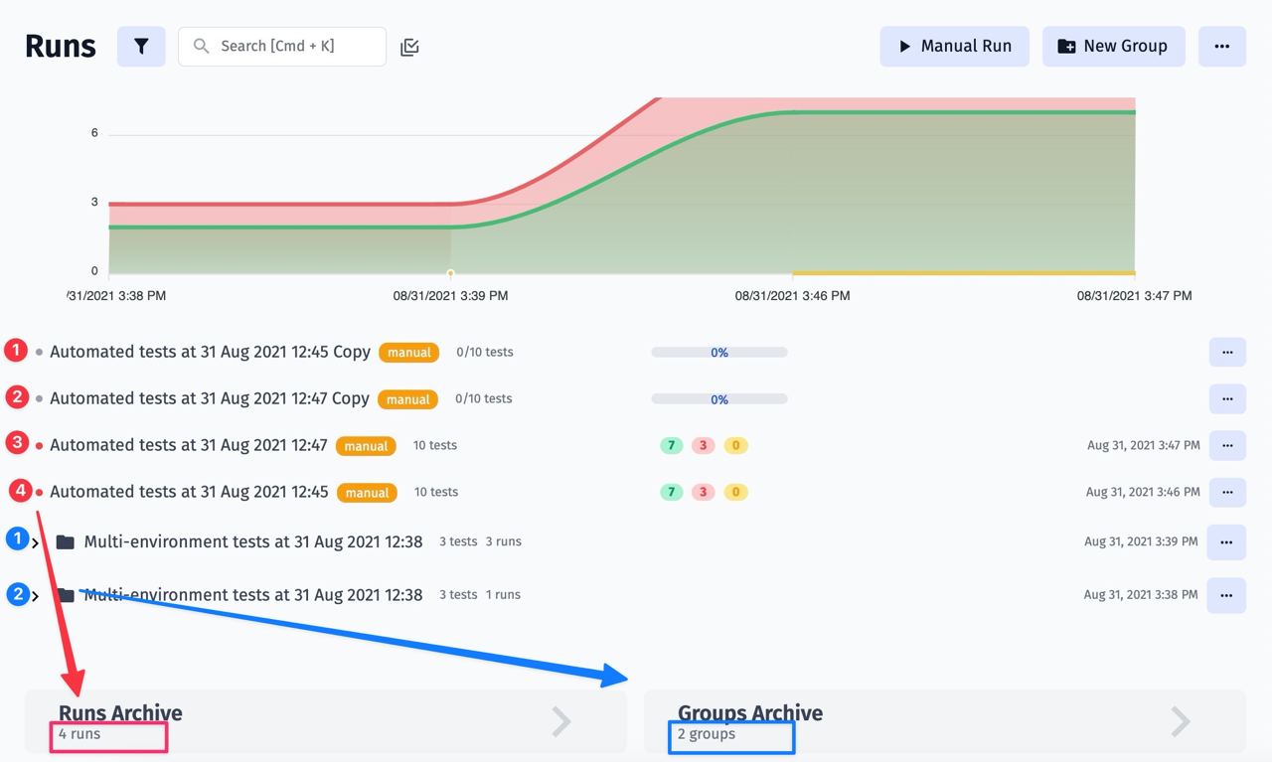Open folder icon of 1-runs Multi-environment group

tap(66, 595)
